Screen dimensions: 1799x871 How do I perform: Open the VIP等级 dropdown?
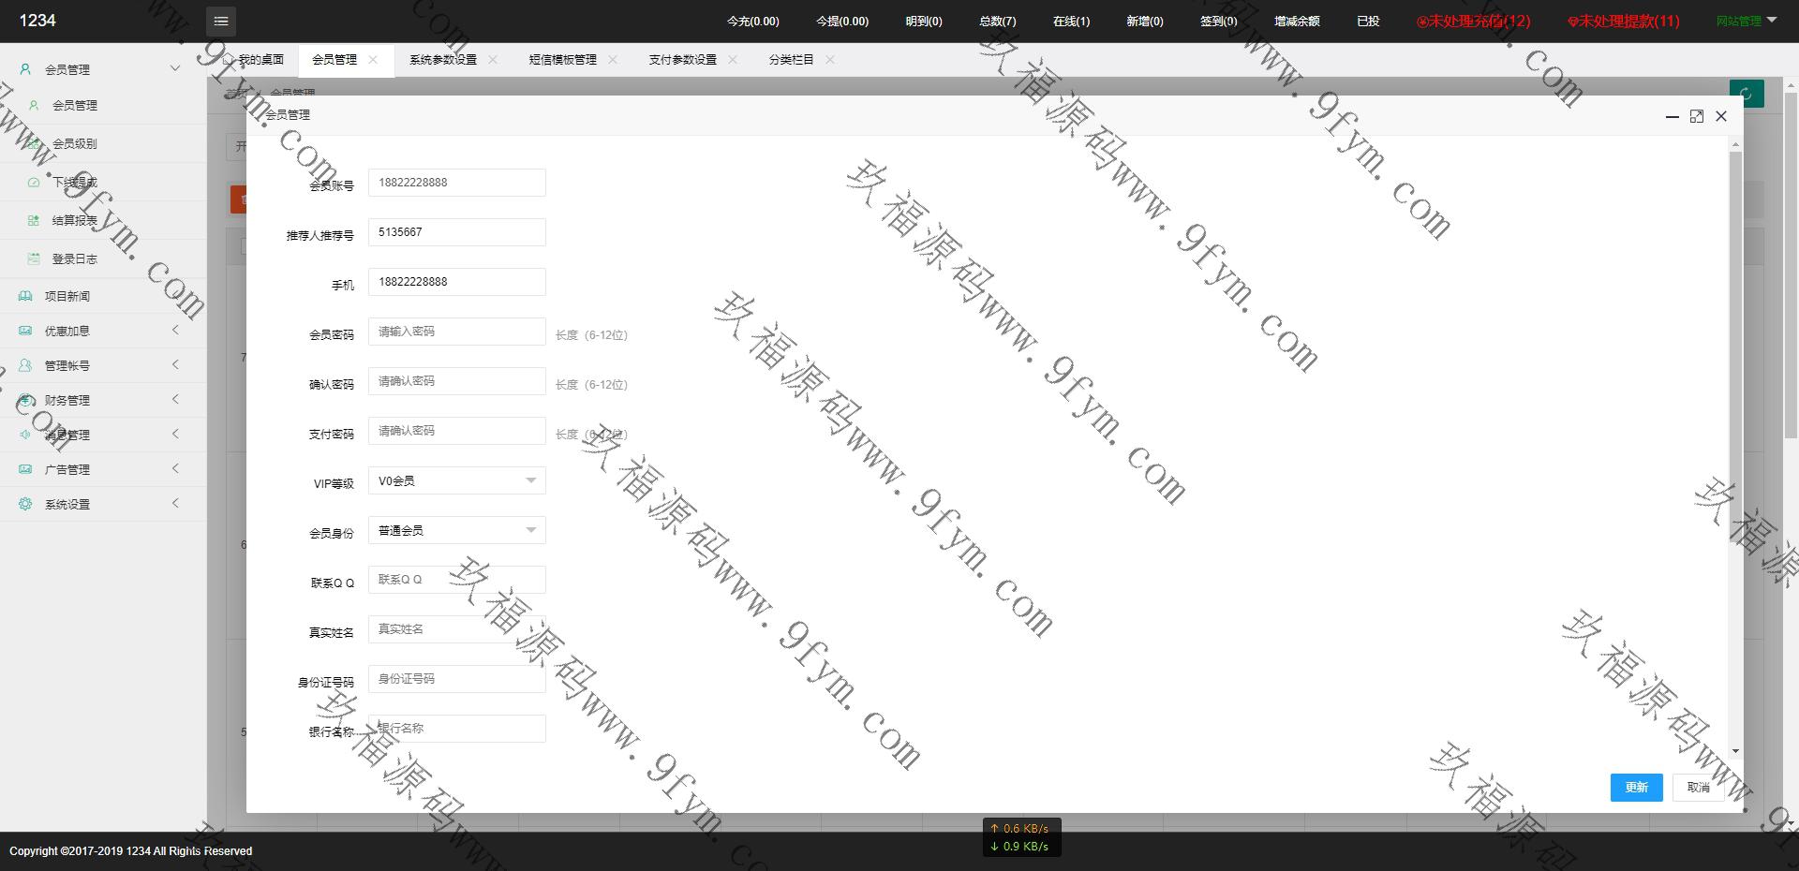[x=456, y=480]
